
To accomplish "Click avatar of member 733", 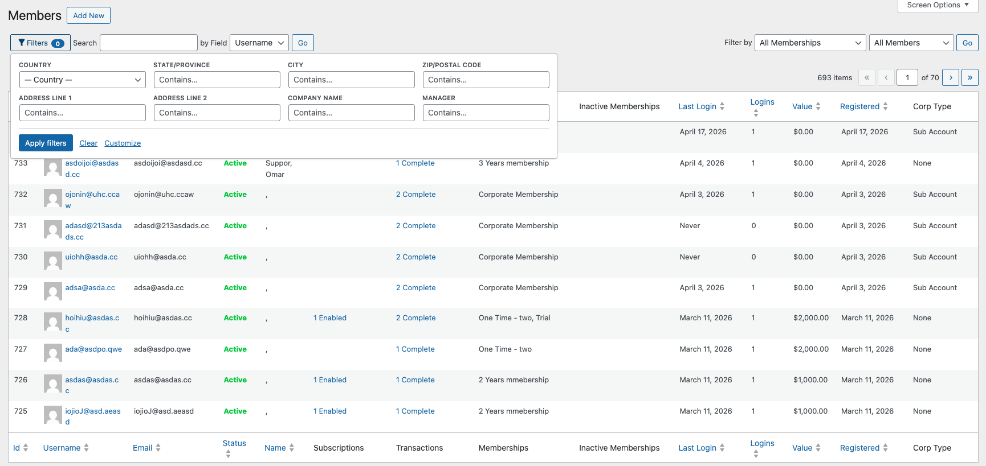I will click(x=53, y=167).
